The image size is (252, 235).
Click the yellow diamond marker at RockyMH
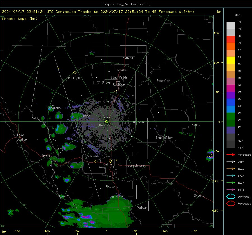pyautogui.click(x=75, y=73)
